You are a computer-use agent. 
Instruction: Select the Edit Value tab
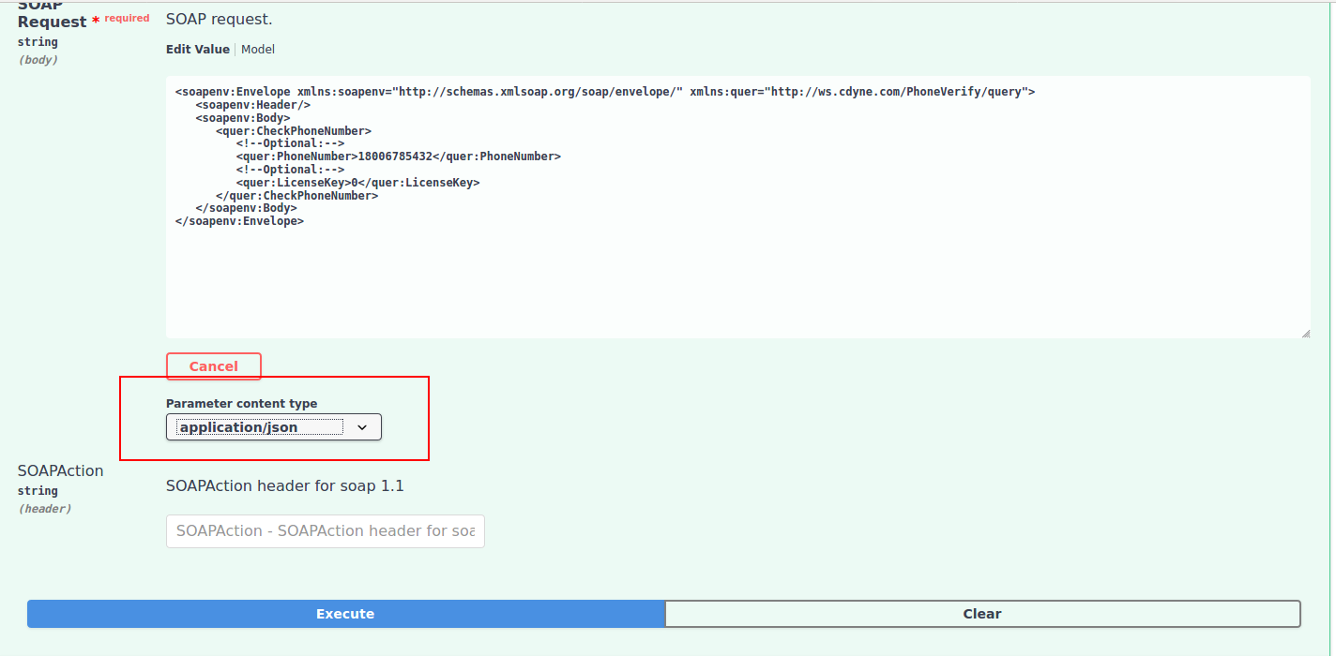coord(198,50)
